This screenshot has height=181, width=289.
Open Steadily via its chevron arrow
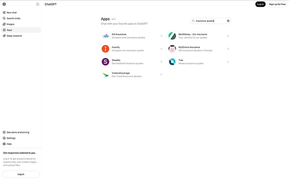click(161, 62)
